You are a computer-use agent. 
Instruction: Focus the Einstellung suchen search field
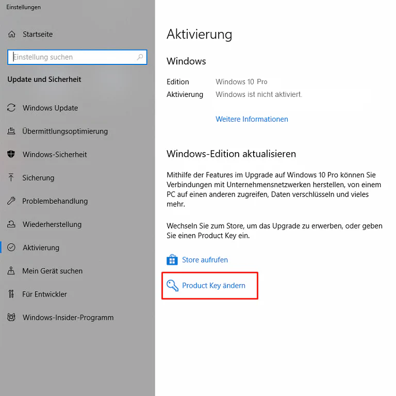coord(72,57)
